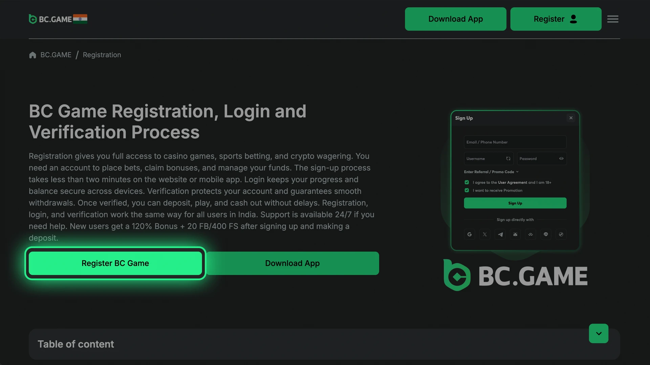Sign up using Telegram
Screen dimensions: 650x365
(500, 234)
